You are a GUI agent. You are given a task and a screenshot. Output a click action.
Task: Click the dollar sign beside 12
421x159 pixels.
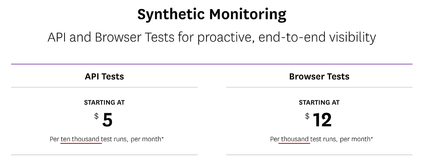pyautogui.click(x=307, y=116)
